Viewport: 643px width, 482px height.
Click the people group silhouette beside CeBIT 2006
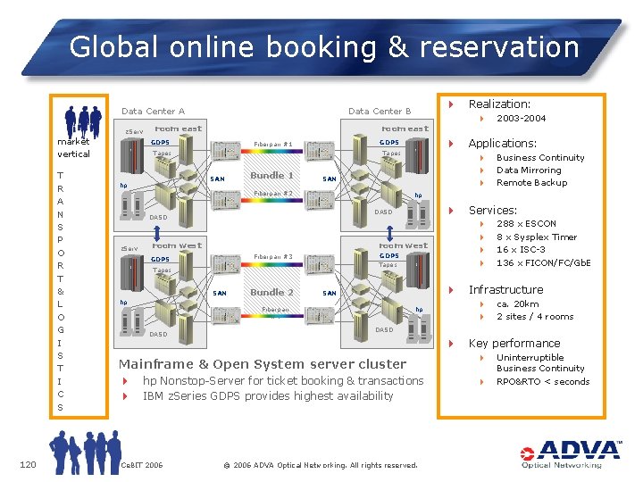86,452
